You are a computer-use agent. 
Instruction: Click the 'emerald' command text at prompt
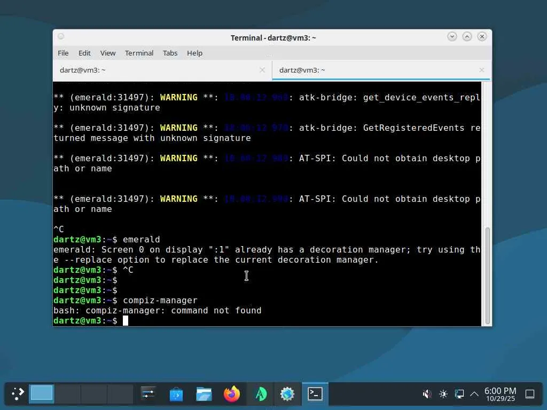tap(141, 240)
